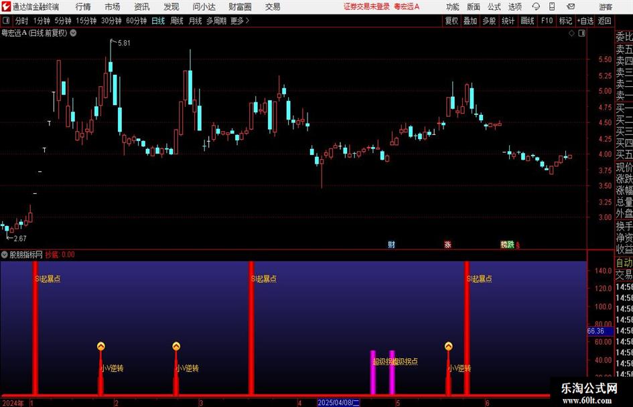The width and height of the screenshot is (633, 407).
Task: Click the second 小V逆转 arrow marker
Action: tap(176, 346)
